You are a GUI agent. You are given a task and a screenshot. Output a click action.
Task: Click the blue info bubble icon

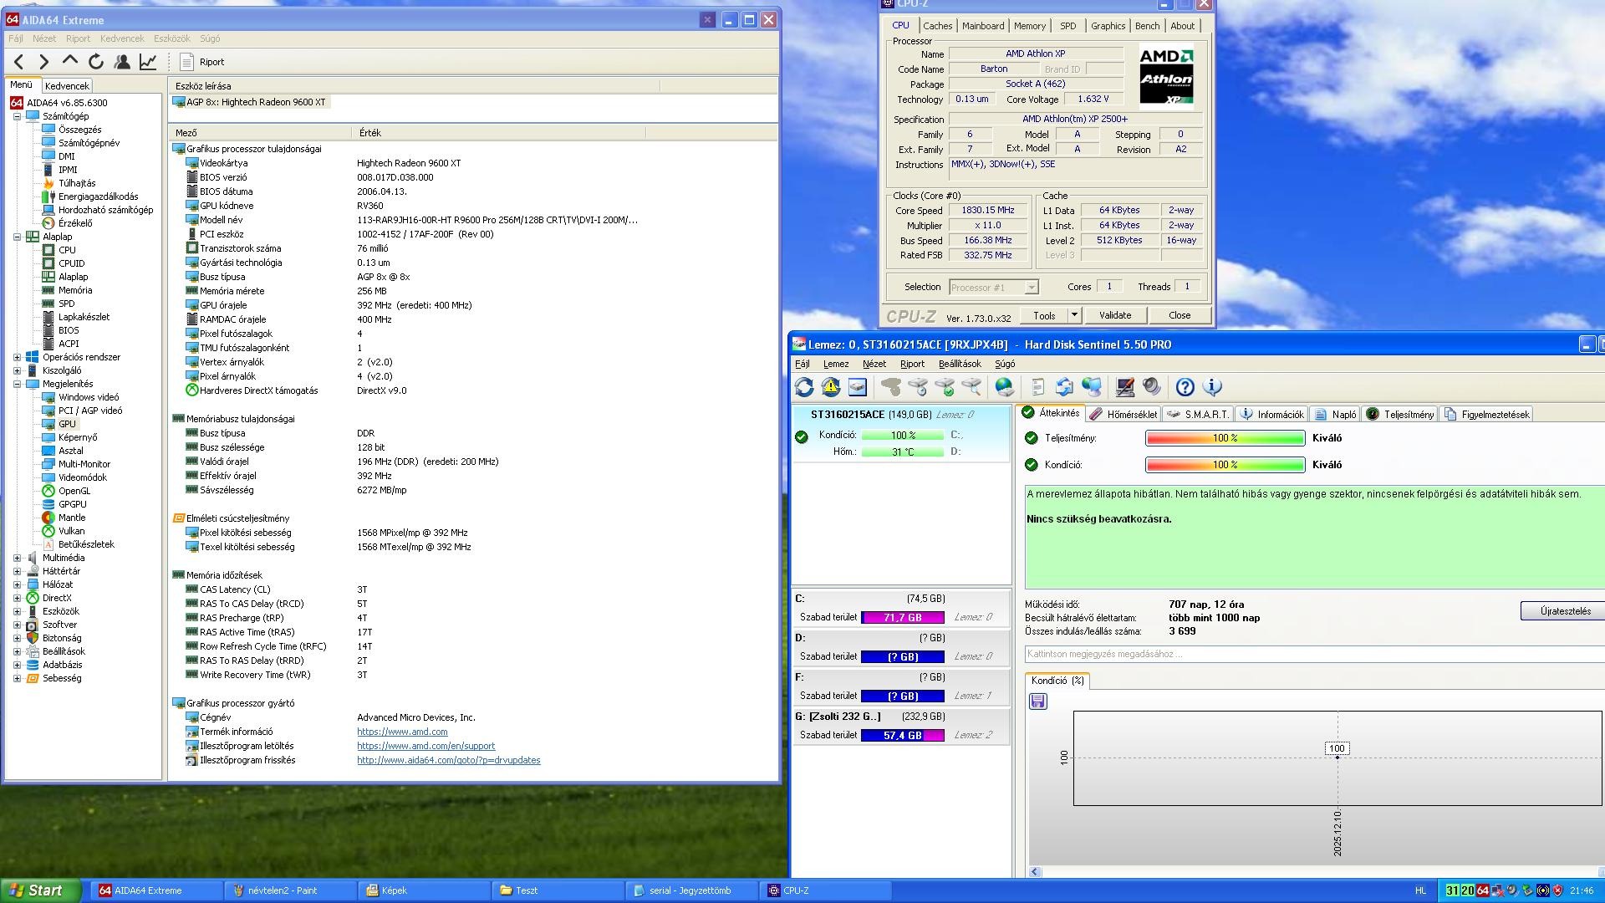click(x=1212, y=387)
